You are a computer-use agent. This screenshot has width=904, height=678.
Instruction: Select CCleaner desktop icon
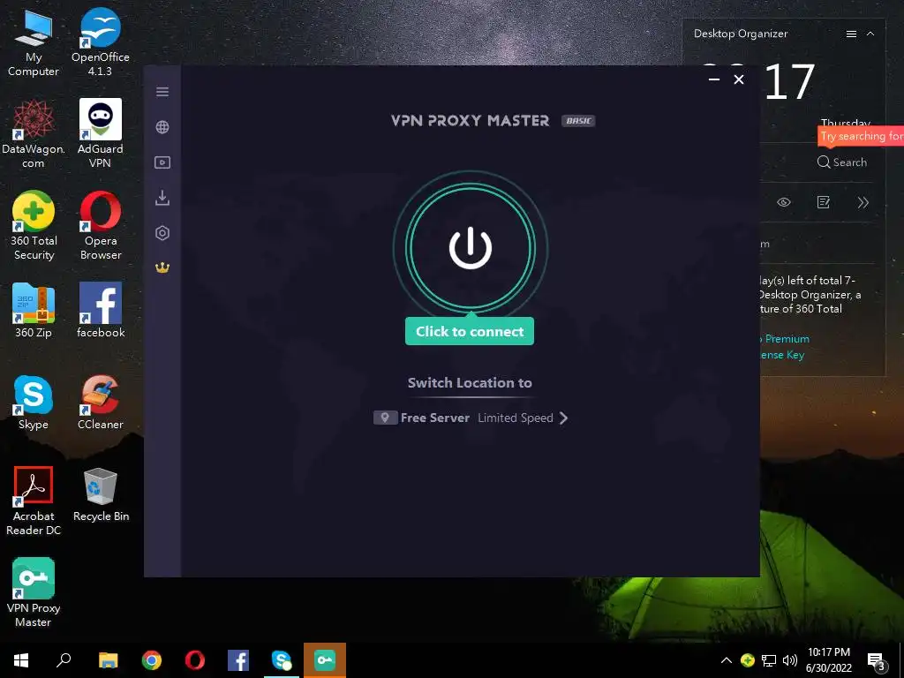point(101,403)
